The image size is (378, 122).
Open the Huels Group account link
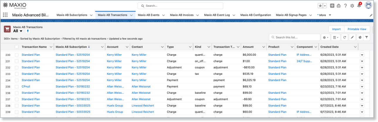point(115,106)
